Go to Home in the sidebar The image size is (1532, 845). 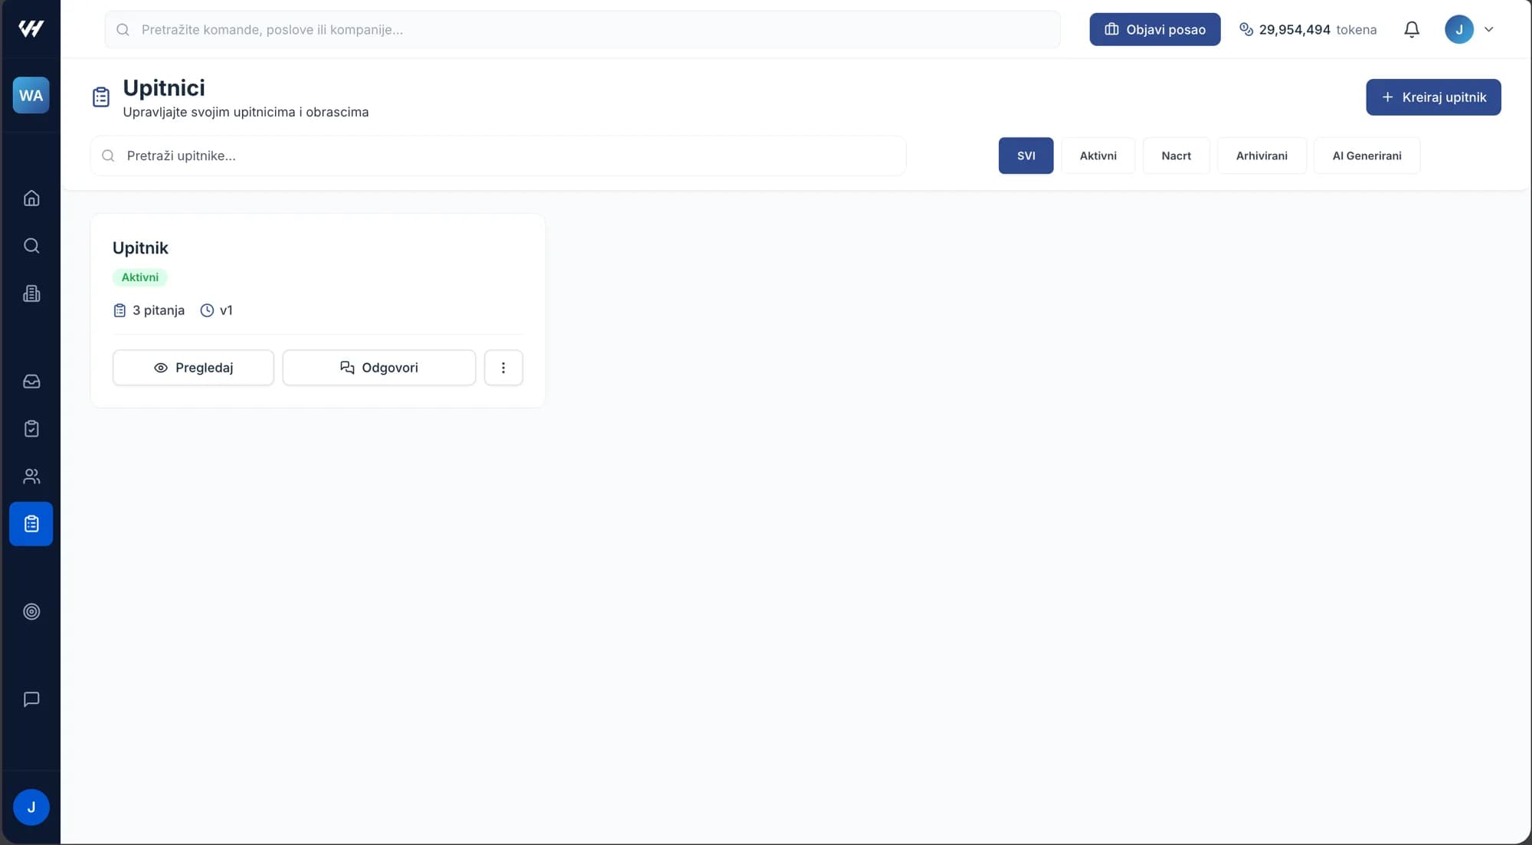pos(31,198)
